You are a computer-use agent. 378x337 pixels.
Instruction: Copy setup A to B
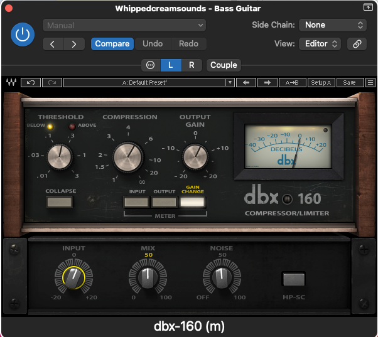pos(292,83)
